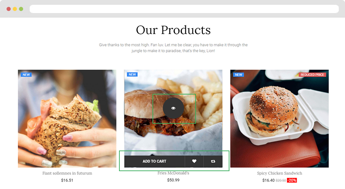
Task: Click the ADD TO CART button
Action: tap(155, 162)
